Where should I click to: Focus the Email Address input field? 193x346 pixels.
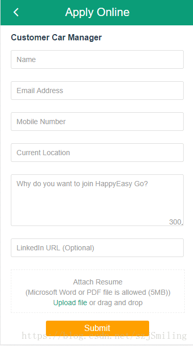(x=97, y=91)
